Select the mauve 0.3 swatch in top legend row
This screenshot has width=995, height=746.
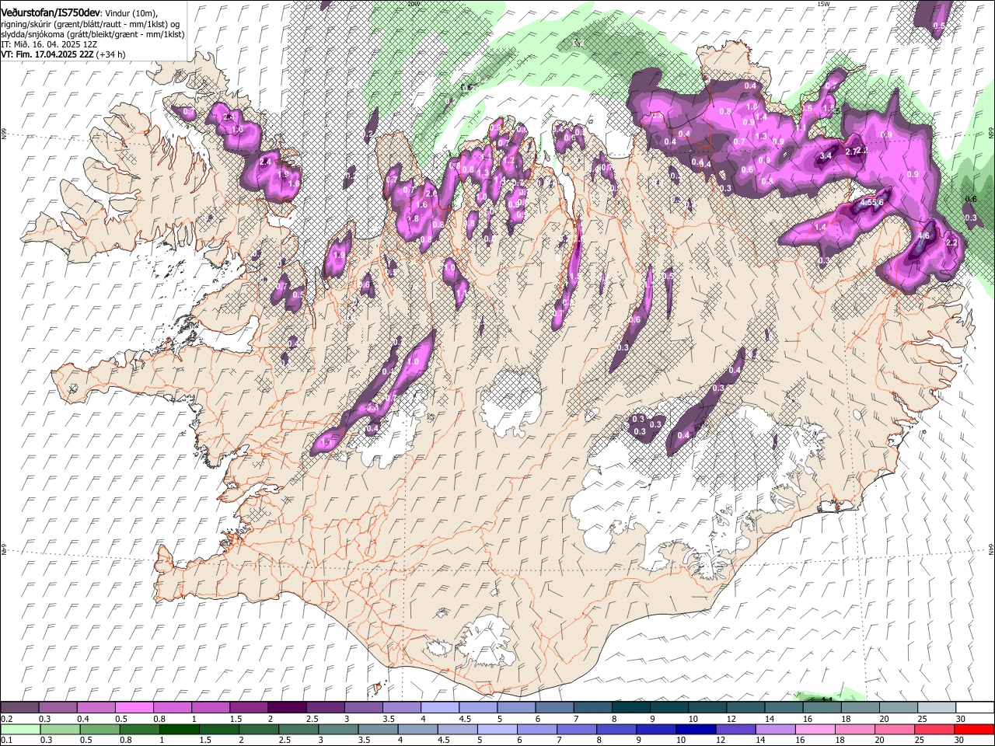pyautogui.click(x=58, y=708)
